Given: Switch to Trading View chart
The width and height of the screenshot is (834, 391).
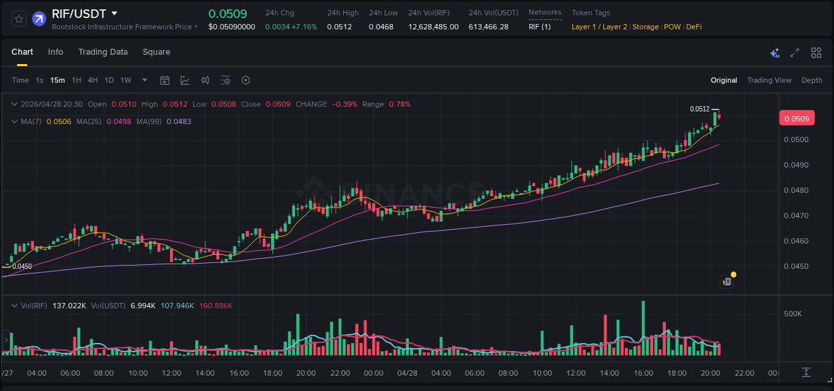Looking at the screenshot, I should pos(769,80).
